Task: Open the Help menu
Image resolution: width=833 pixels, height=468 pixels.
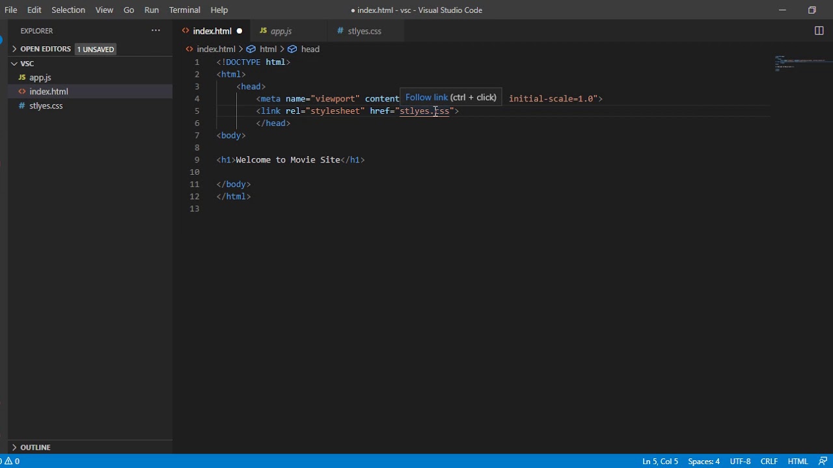Action: click(x=219, y=10)
